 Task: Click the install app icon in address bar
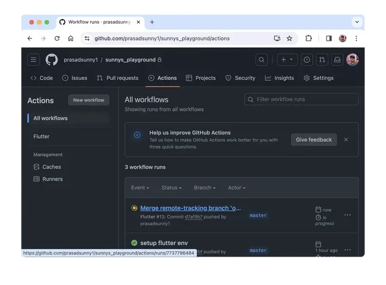point(277,39)
